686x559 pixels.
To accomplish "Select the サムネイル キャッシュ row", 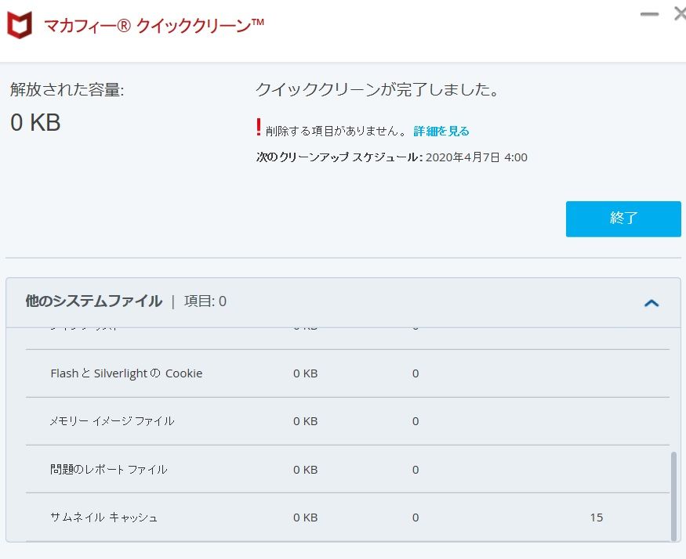I will [103, 518].
